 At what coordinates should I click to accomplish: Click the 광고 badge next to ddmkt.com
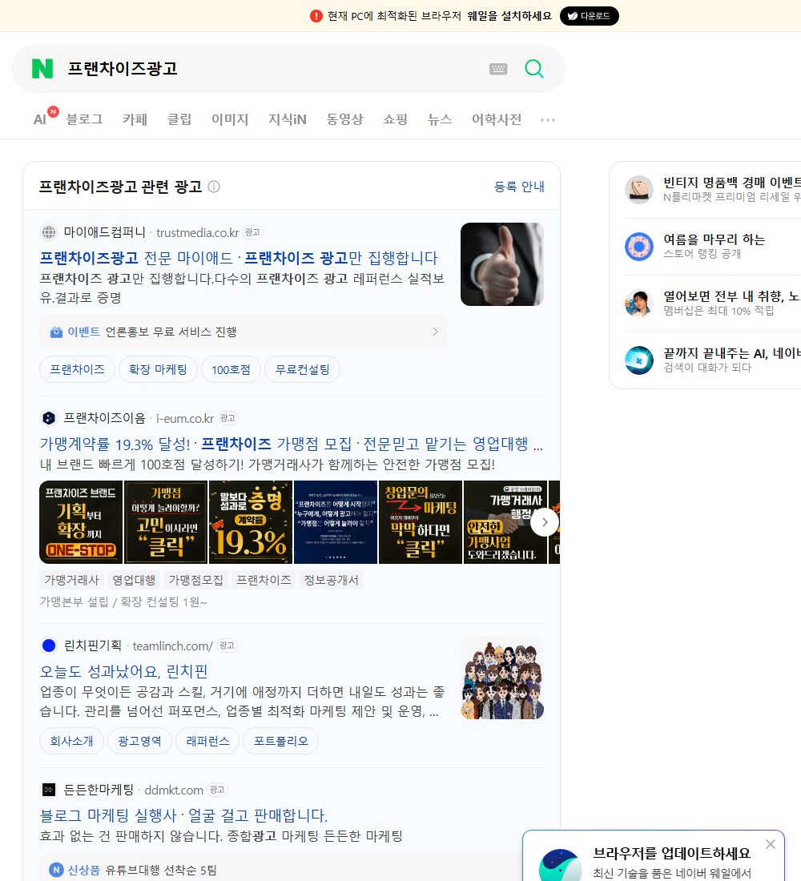(217, 790)
